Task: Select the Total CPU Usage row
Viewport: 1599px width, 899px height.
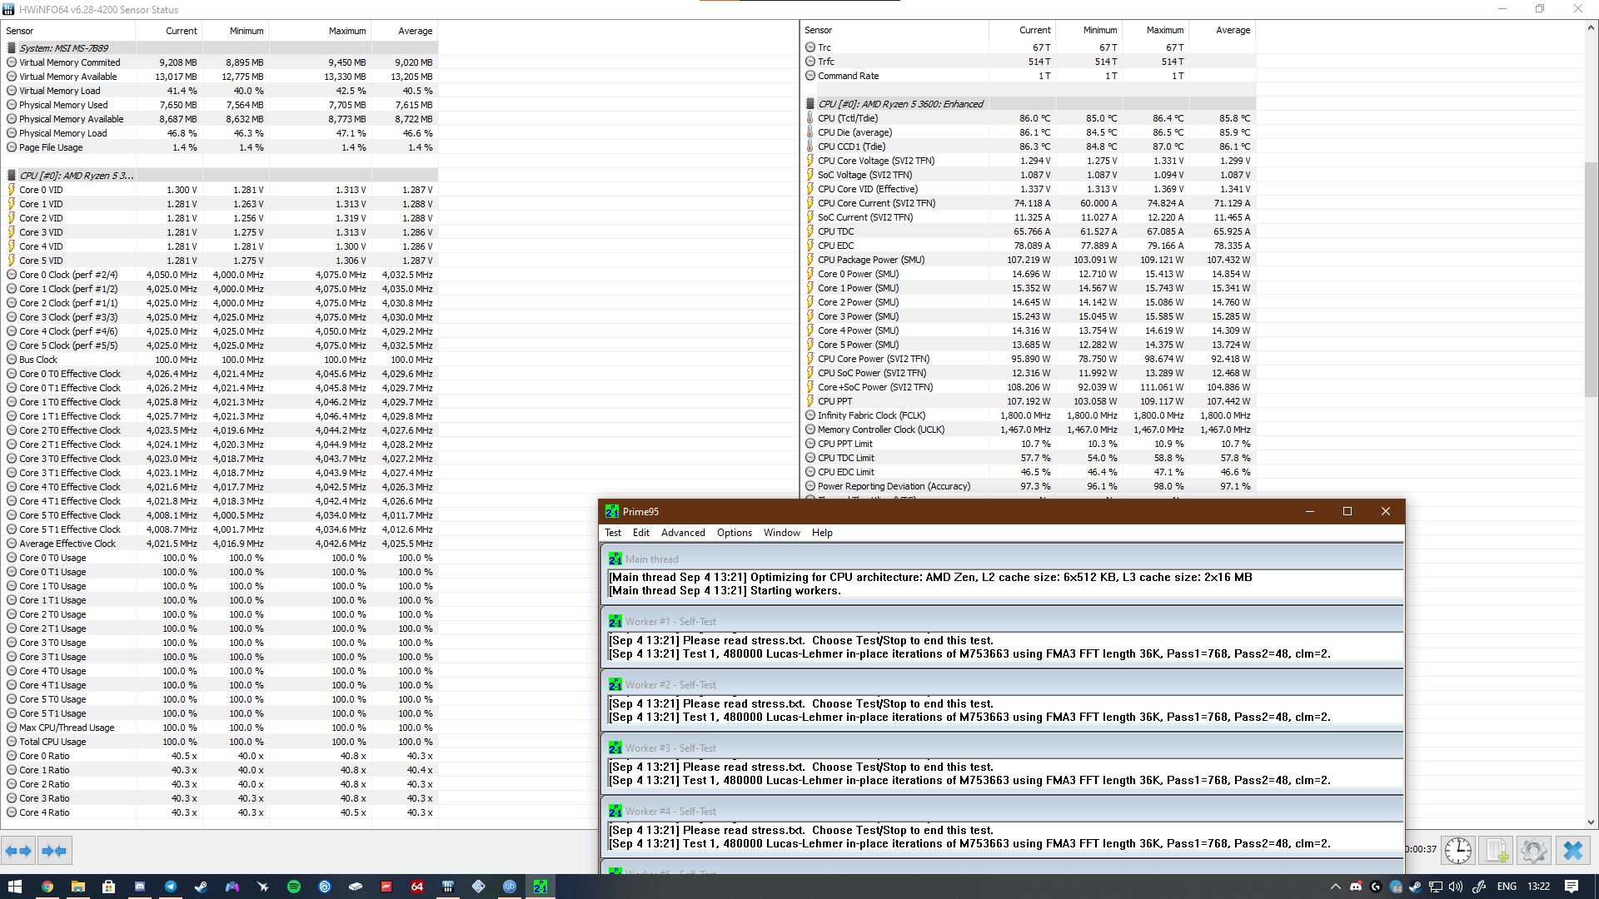Action: [x=220, y=742]
